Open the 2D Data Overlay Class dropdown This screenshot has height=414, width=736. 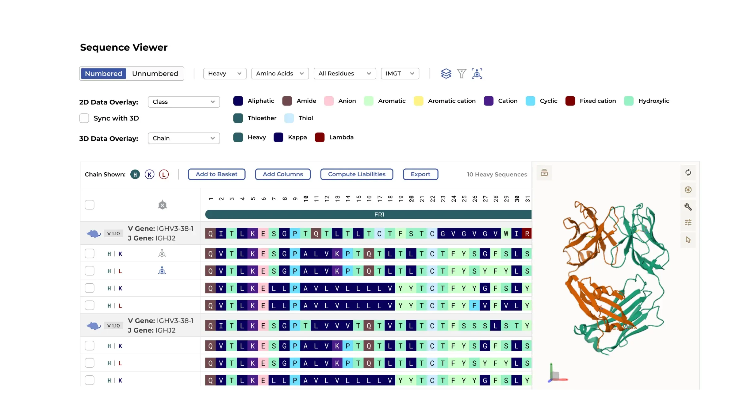point(184,102)
